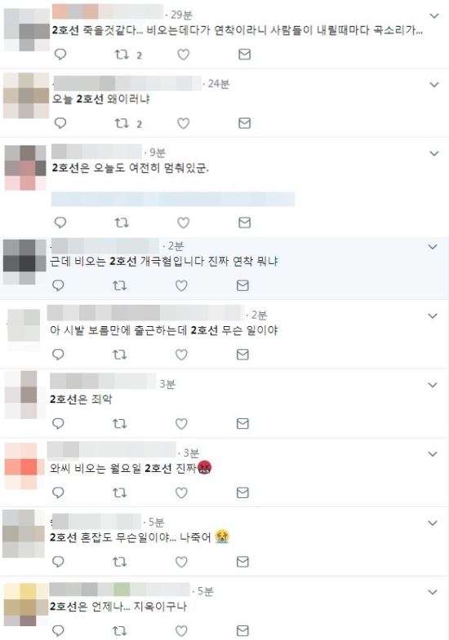Open the '24분' timestamp link
This screenshot has width=449, height=640.
219,84
